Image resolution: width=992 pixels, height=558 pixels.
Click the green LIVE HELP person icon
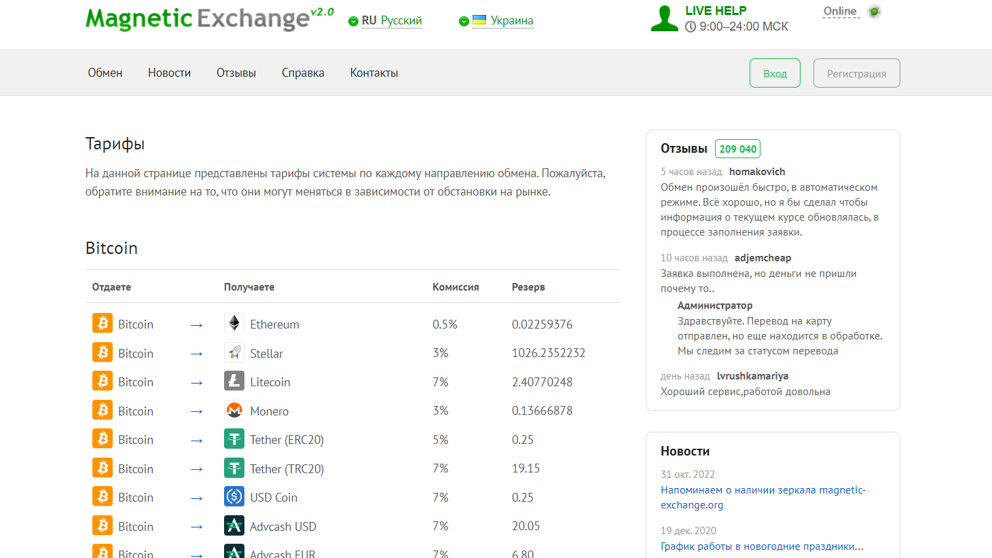664,18
